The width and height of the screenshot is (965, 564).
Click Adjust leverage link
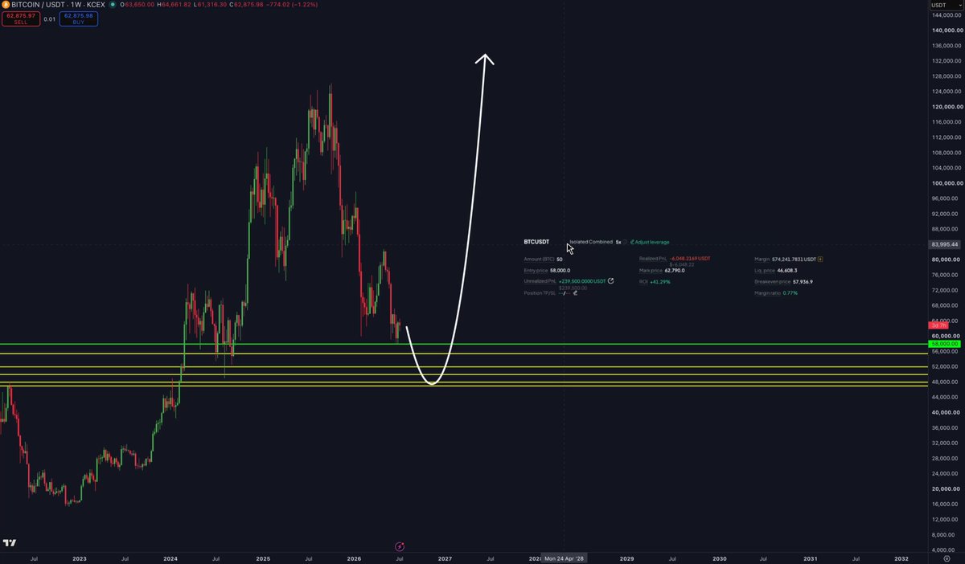(x=650, y=242)
